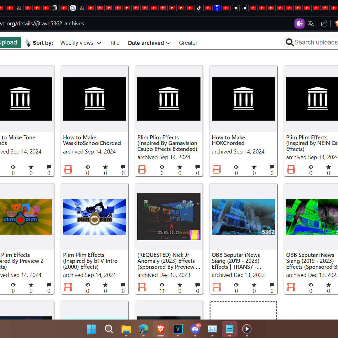
Task: Open the Plim Plim bTV Intro thumbnail
Action: [94, 217]
